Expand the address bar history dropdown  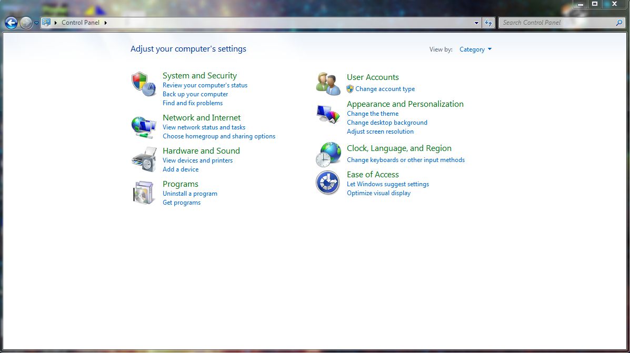point(476,23)
